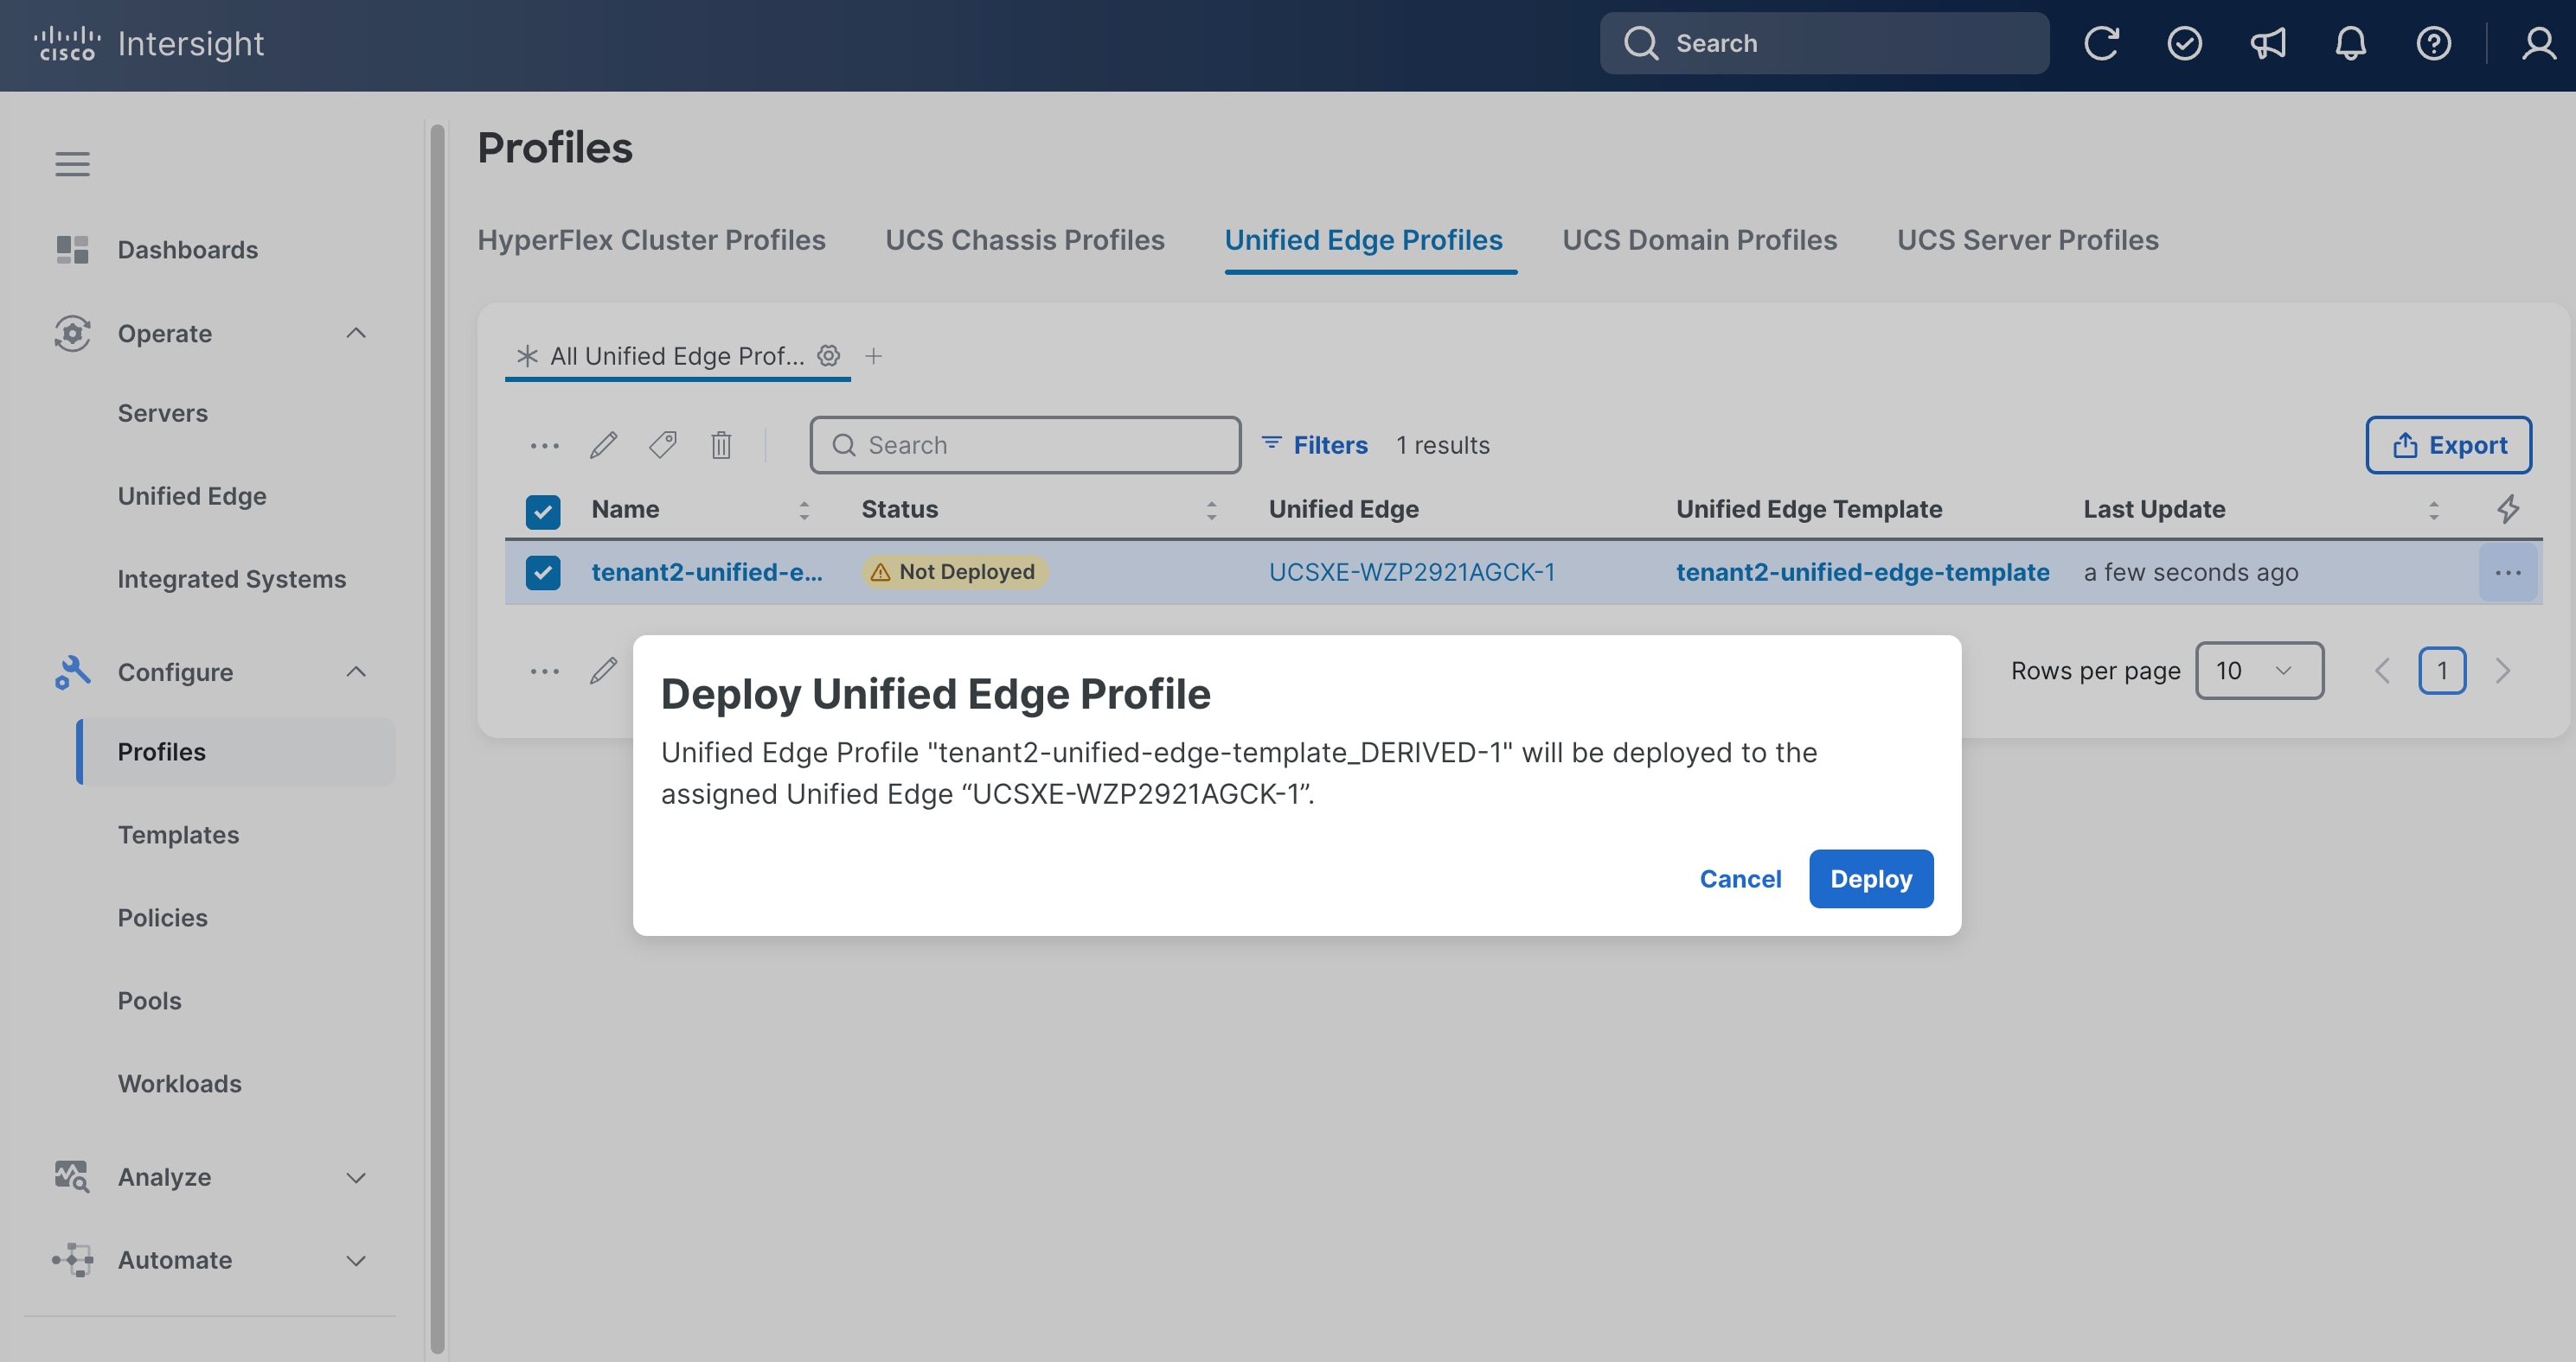Open the announcements megaphone icon
This screenshot has width=2576, height=1362.
point(2267,44)
